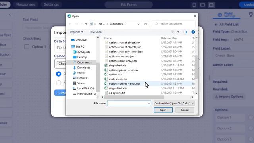Select file options comma - error.xlsx
Viewport: 254px width, 143px height.
click(123, 84)
